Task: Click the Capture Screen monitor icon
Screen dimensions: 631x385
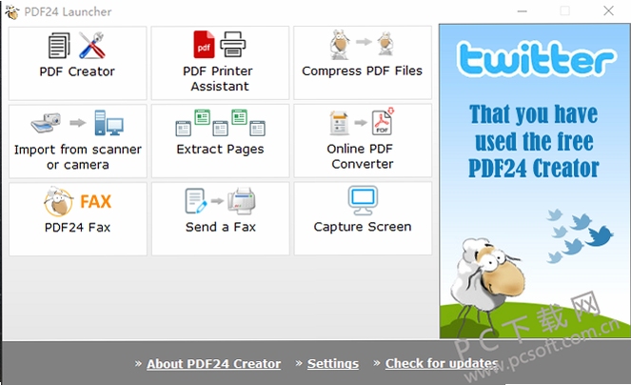Action: (363, 200)
